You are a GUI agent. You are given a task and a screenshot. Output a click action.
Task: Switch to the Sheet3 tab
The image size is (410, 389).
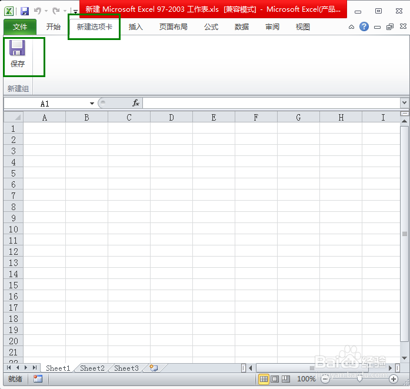tap(126, 368)
